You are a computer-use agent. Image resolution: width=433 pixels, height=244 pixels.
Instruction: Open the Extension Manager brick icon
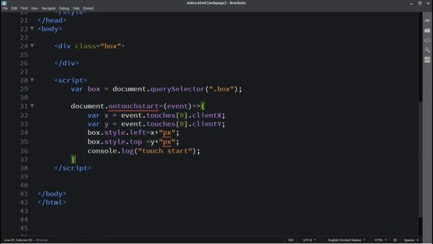coord(427,30)
